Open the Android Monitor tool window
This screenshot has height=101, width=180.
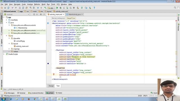click(x=36, y=93)
